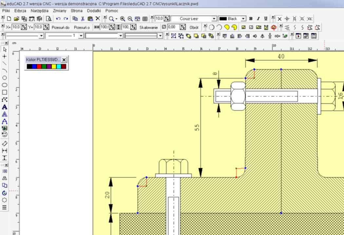
Task: Pick the red swatch in Kolor palette
Action: [x=39, y=66]
